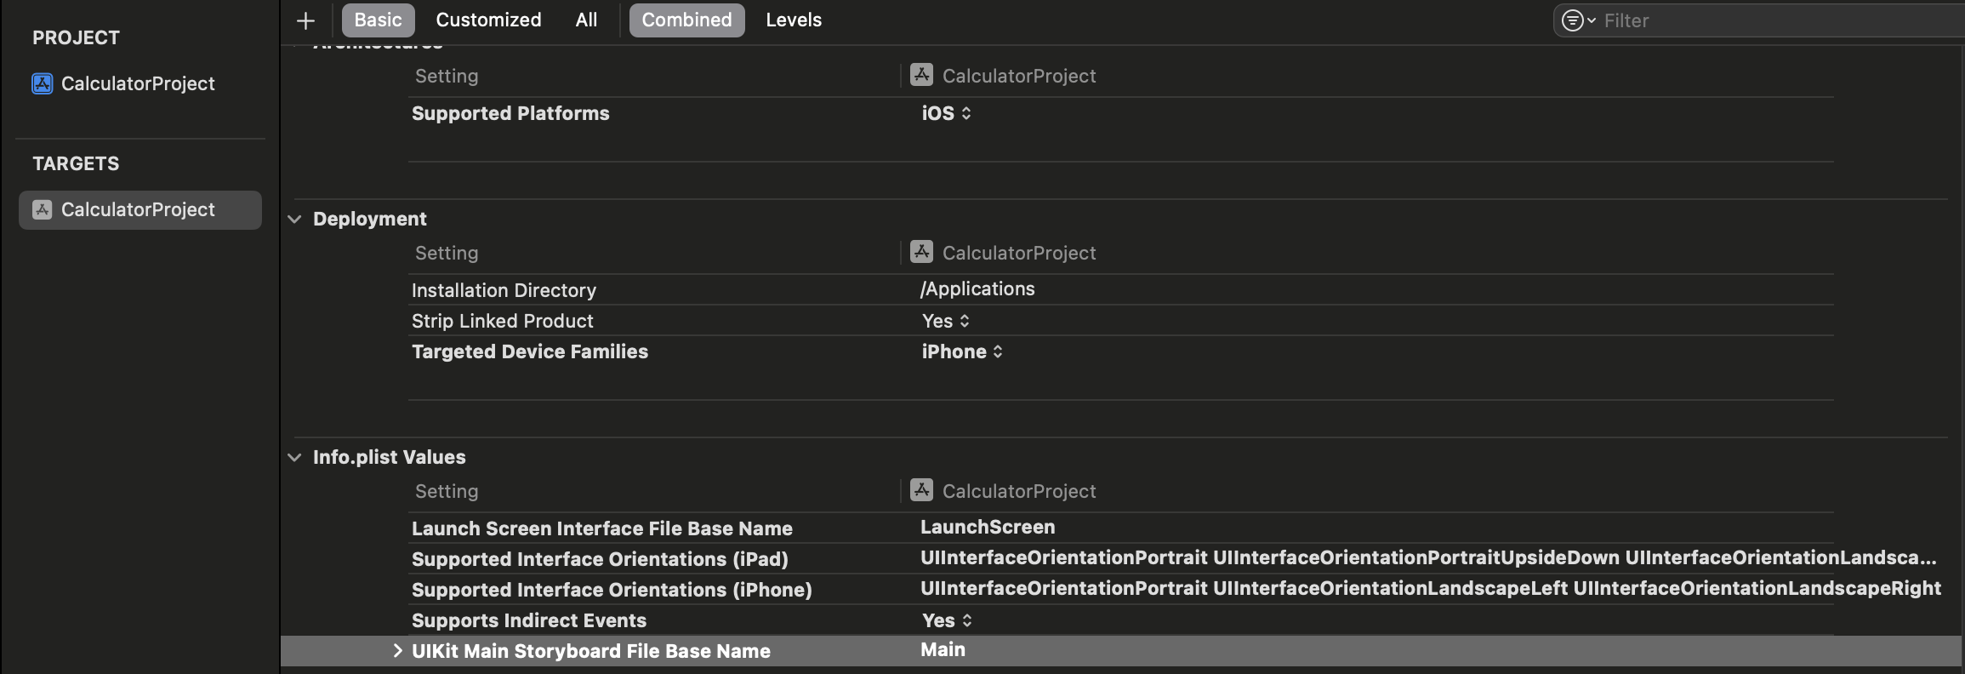Click Setting column header in Info.plist Values
This screenshot has height=674, width=1965.
pyautogui.click(x=447, y=491)
